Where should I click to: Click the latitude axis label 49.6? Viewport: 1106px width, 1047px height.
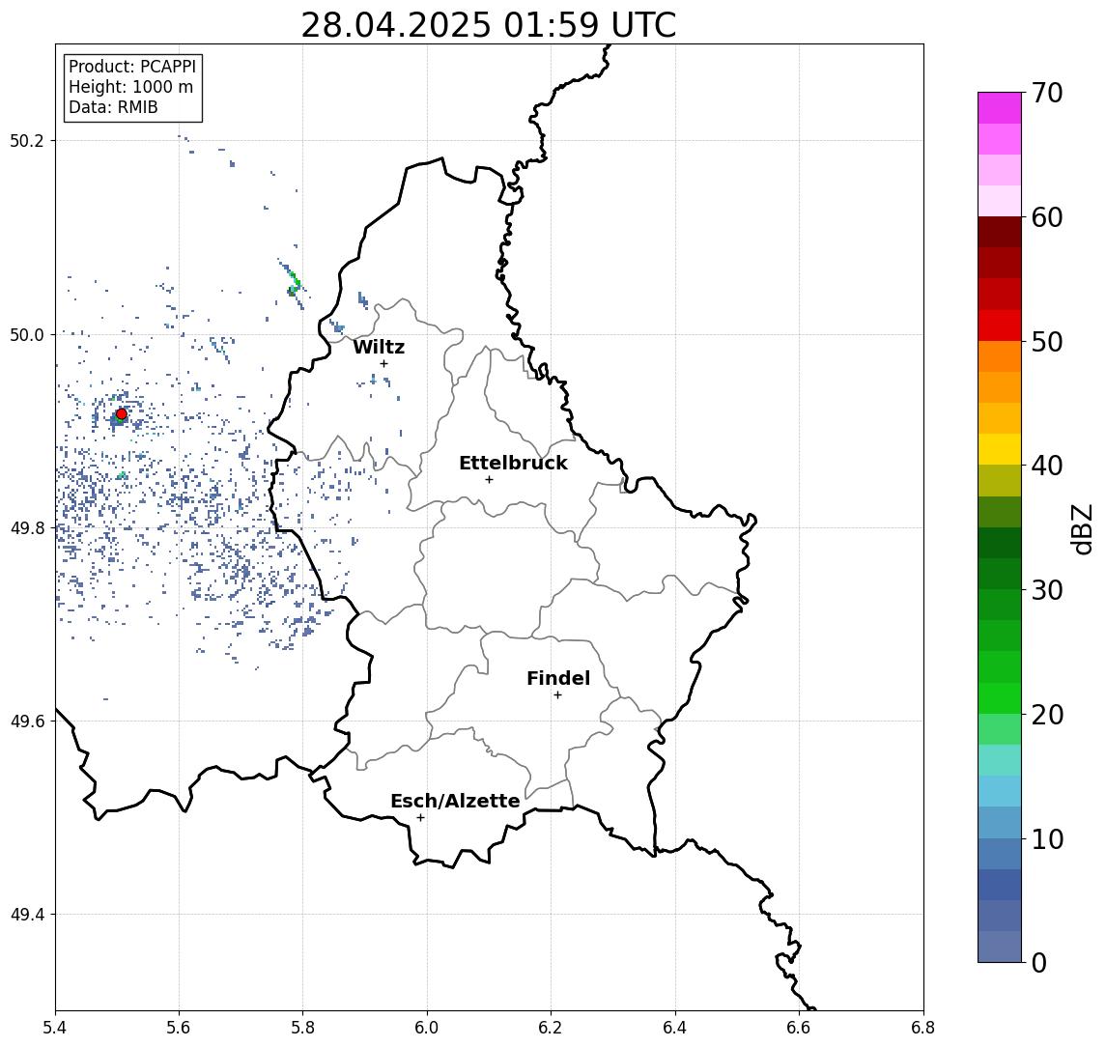coord(27,722)
